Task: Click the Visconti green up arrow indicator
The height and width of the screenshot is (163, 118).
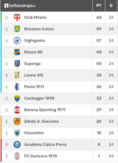Action: 7,133
